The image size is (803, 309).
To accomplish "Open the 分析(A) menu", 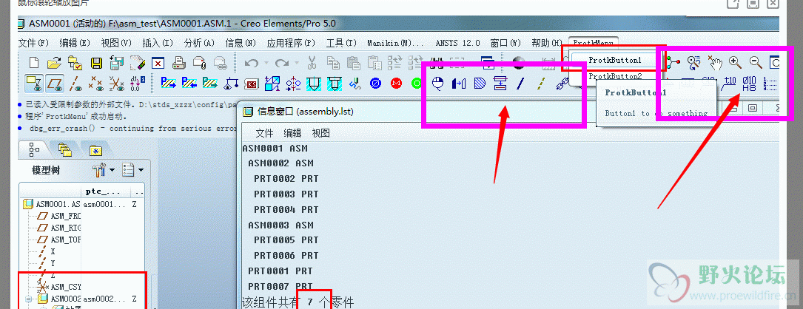I will (199, 43).
